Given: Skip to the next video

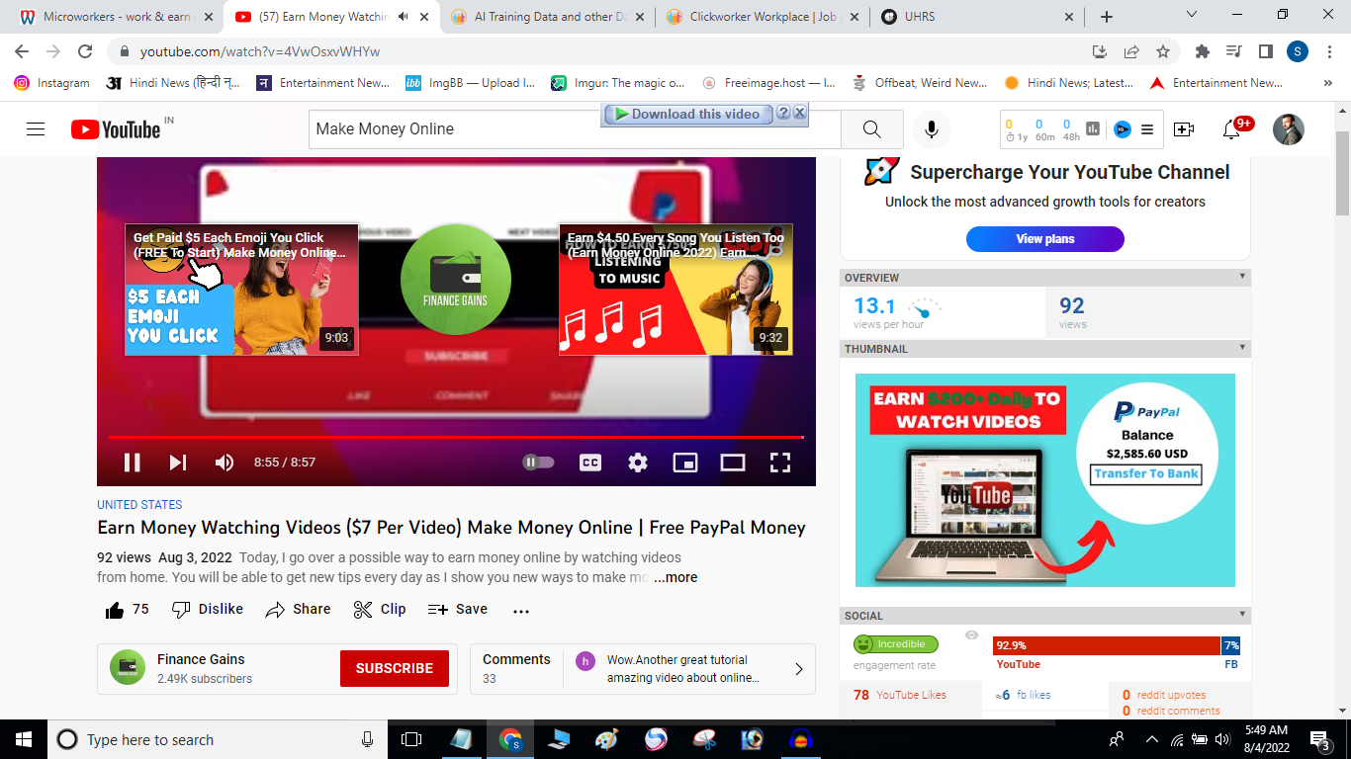Looking at the screenshot, I should point(178,462).
